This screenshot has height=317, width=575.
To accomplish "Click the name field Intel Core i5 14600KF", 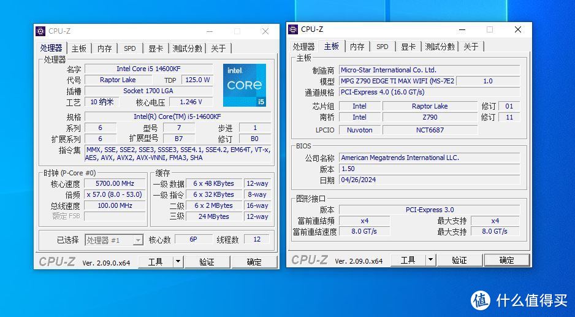I will [x=148, y=69].
